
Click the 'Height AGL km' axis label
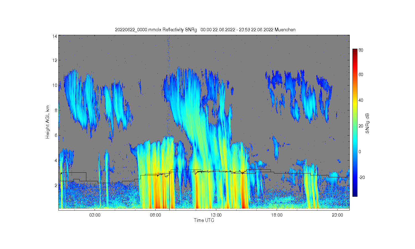pos(48,122)
